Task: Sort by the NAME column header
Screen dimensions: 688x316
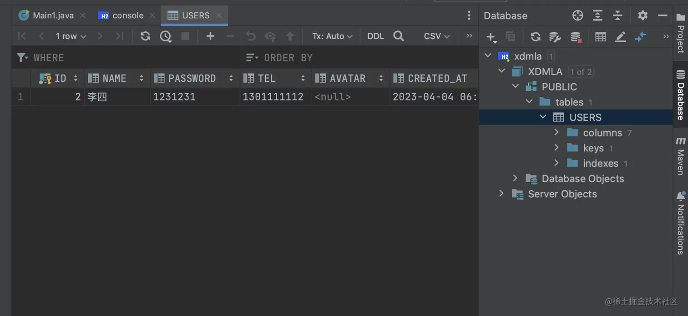Action: click(117, 78)
